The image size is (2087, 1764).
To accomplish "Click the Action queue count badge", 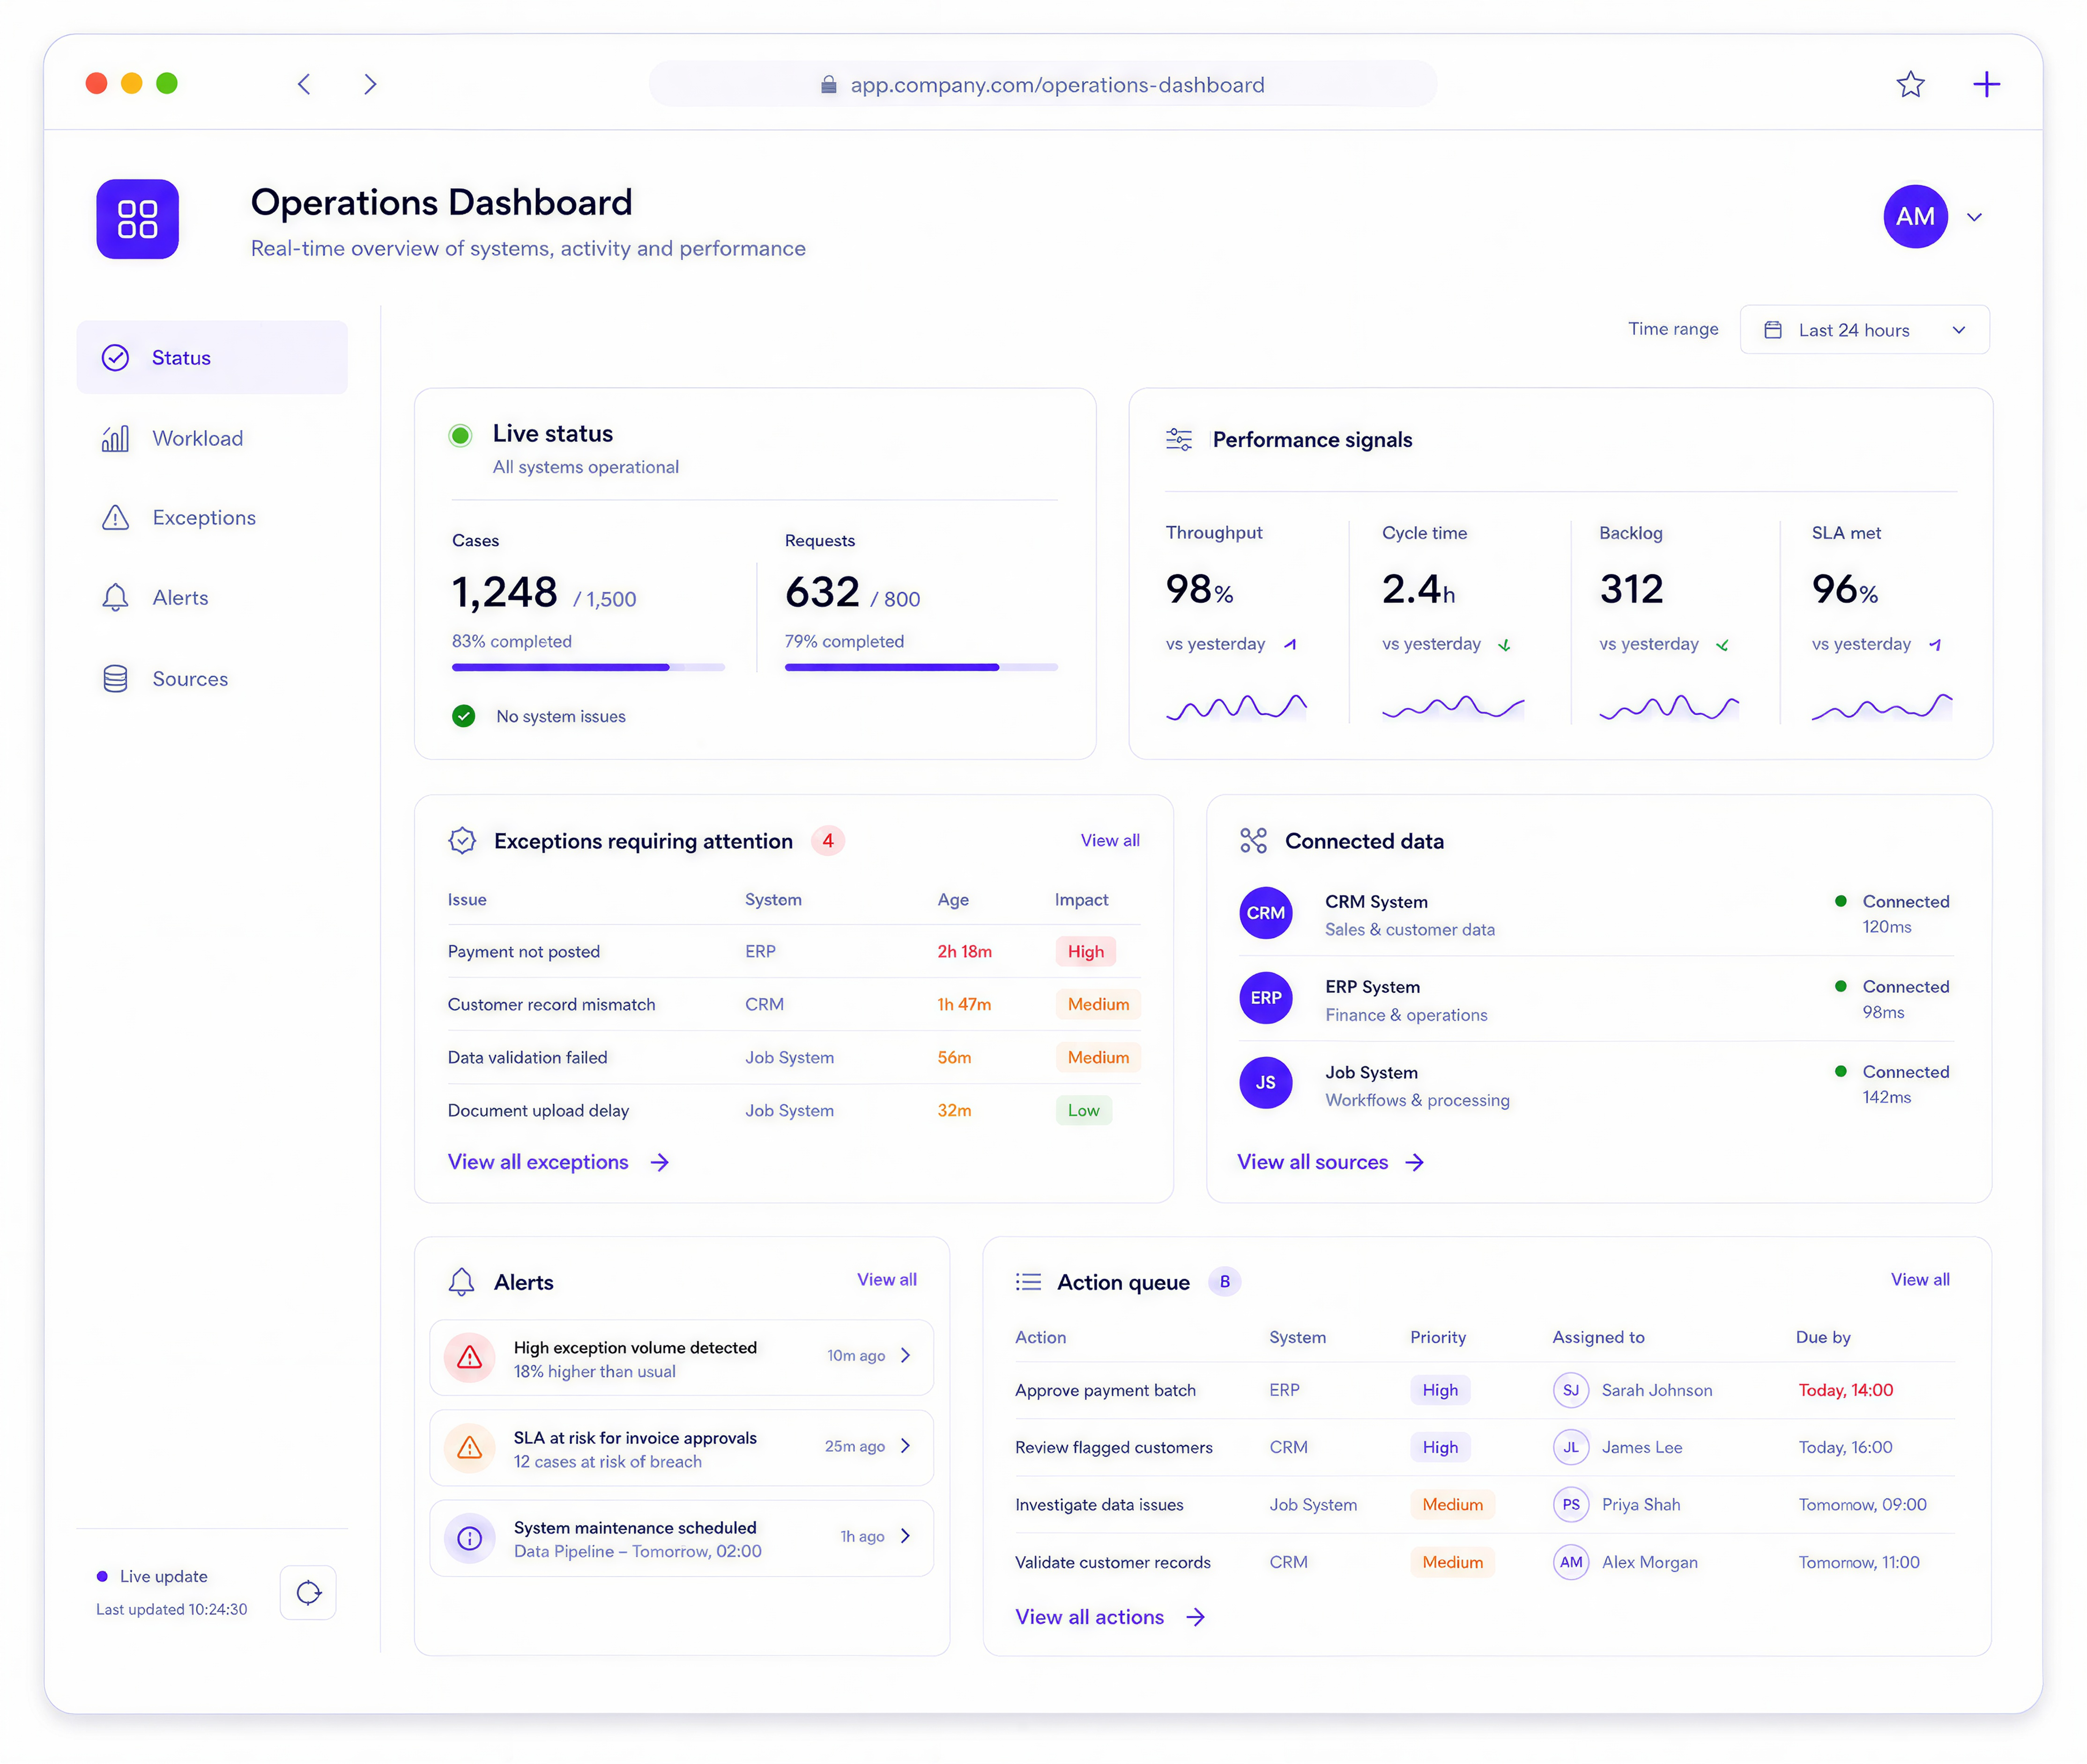I will coord(1224,1282).
